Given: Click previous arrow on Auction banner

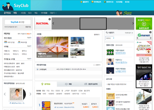Looking at the screenshot, I should 53,23.
